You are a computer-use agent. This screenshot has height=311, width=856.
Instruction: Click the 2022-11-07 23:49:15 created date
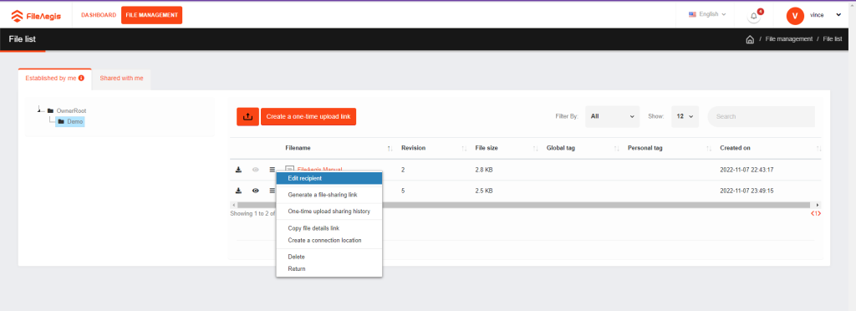tap(746, 191)
